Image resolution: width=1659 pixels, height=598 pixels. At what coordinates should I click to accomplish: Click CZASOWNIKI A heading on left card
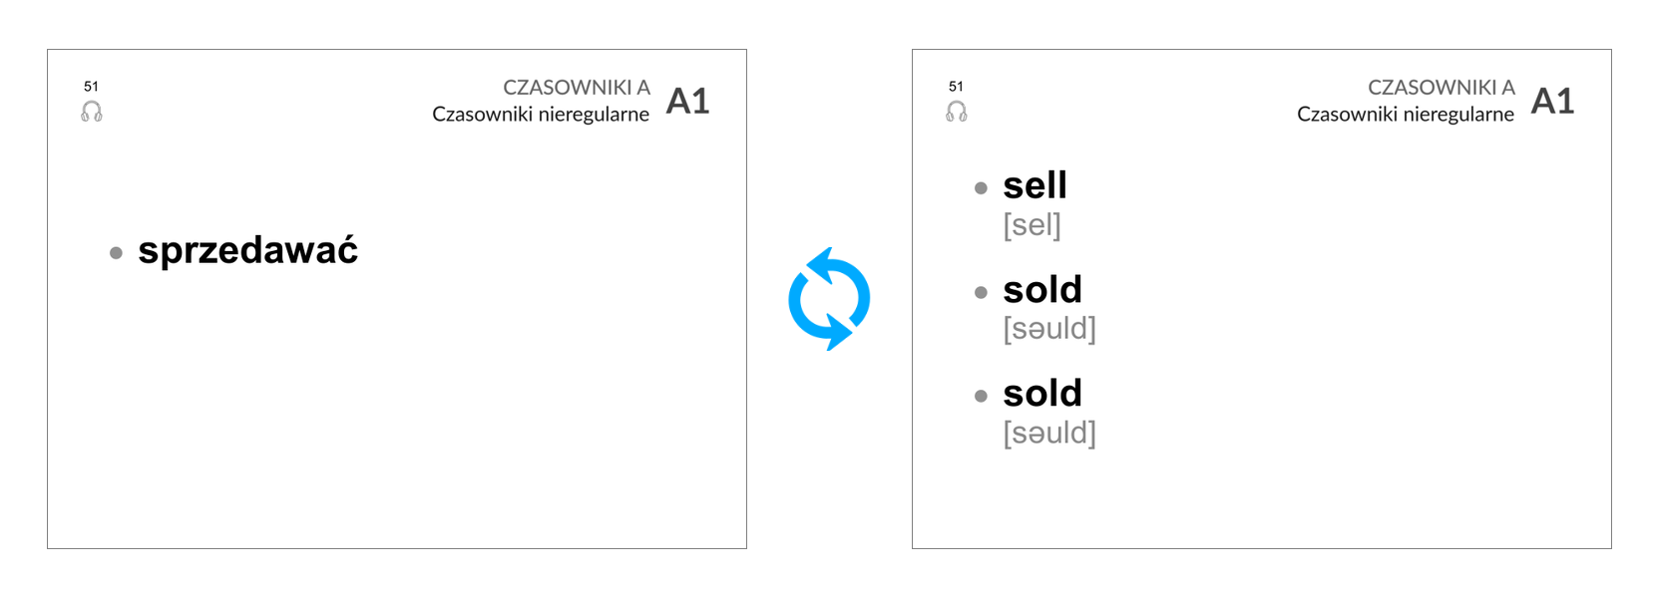tap(577, 88)
